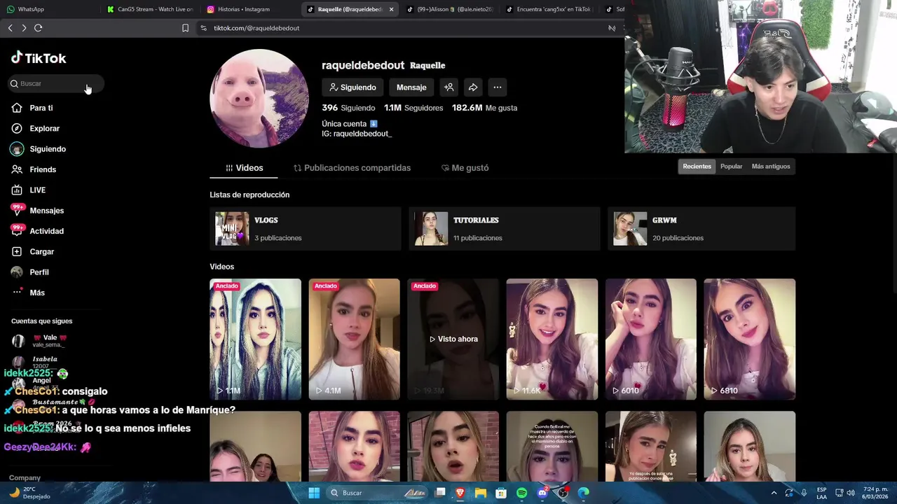Open the weather widget 20°C Despejado
The height and width of the screenshot is (504, 897).
[x=28, y=493]
